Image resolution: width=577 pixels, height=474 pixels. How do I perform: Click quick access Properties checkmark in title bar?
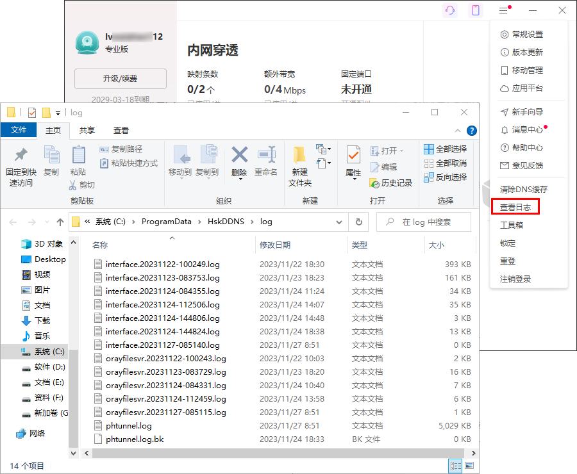tap(32, 113)
